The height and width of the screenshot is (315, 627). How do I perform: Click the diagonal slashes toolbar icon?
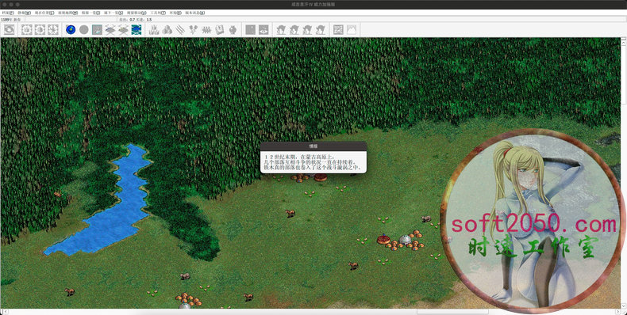(x=180, y=30)
